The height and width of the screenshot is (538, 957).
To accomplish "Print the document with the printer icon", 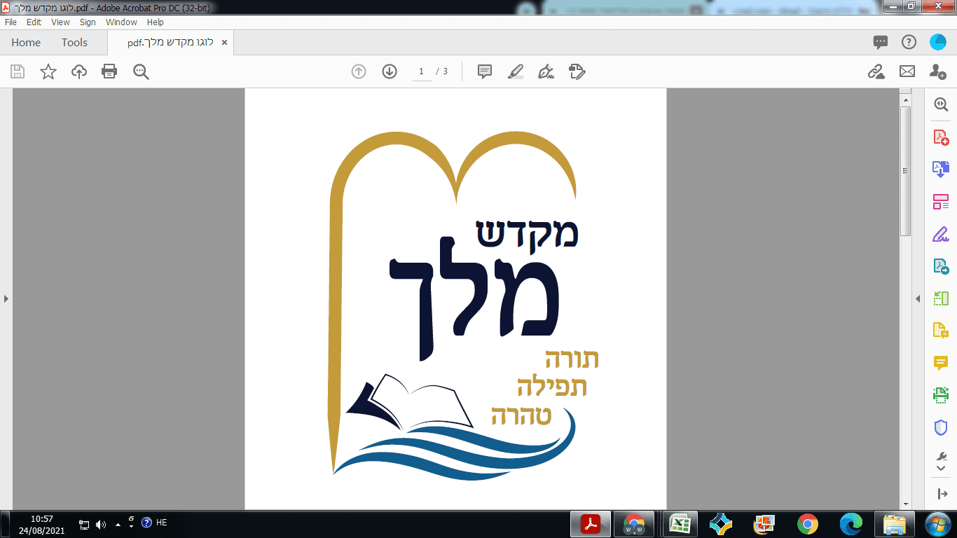I will 109,71.
